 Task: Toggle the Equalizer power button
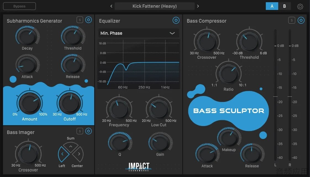coord(176,20)
